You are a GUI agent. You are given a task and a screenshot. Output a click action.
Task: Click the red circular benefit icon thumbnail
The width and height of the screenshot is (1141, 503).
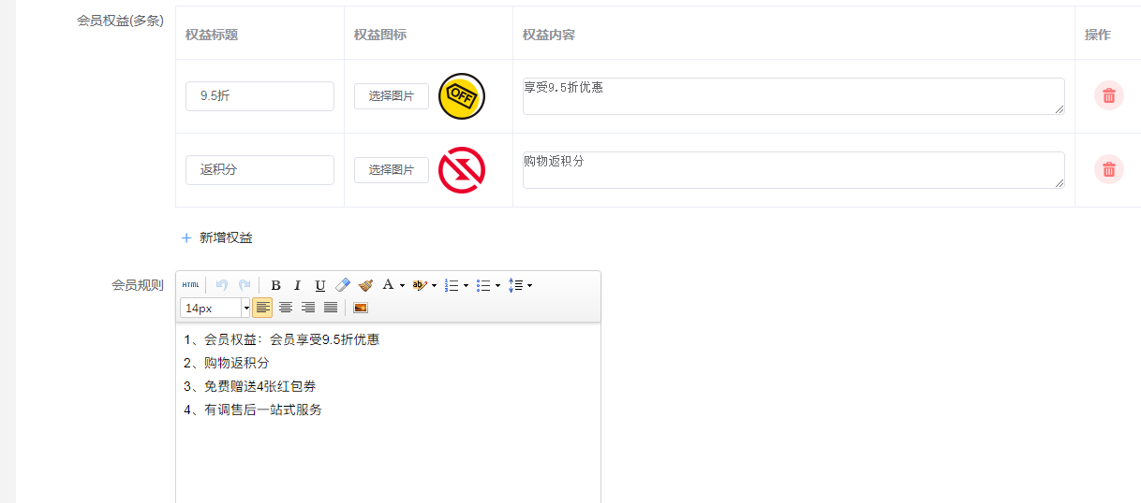coord(462,170)
